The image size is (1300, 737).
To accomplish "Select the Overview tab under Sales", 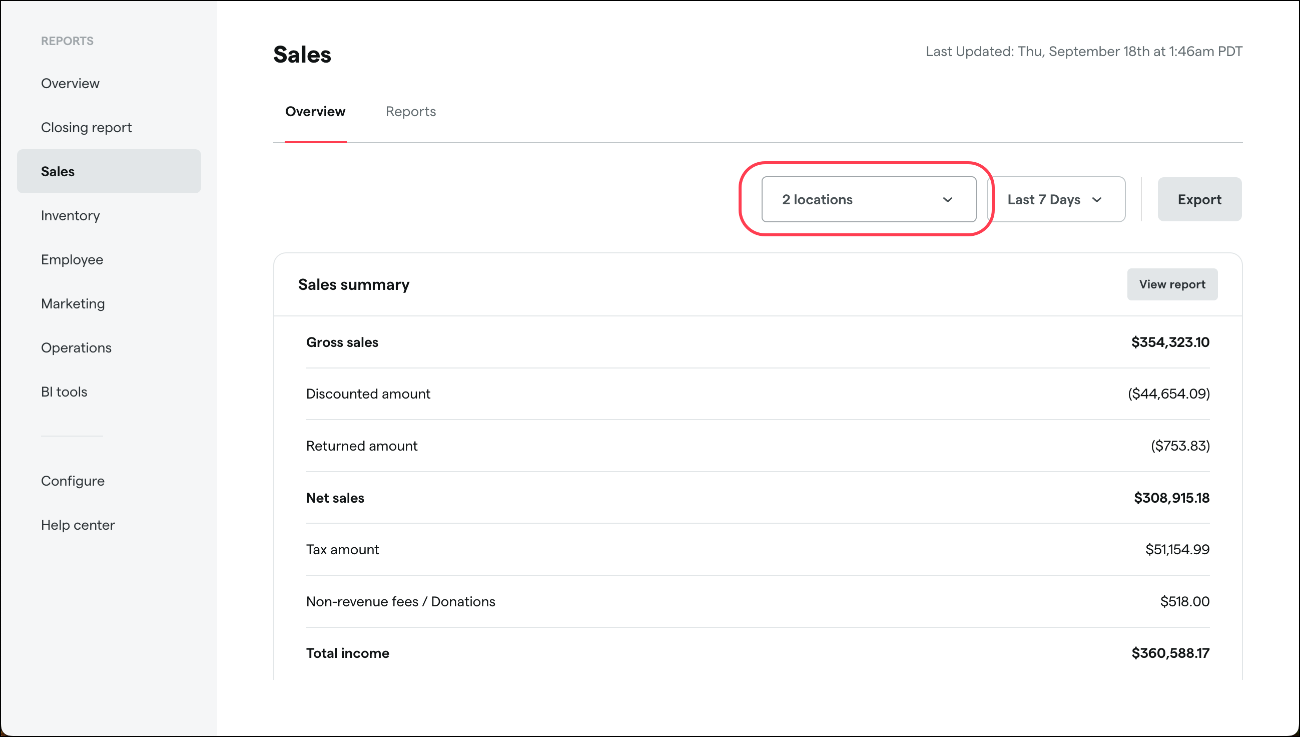I will click(315, 111).
